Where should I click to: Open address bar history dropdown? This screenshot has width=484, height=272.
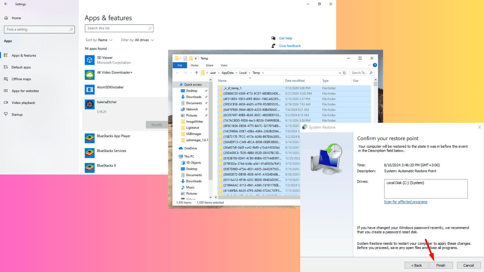[340, 73]
